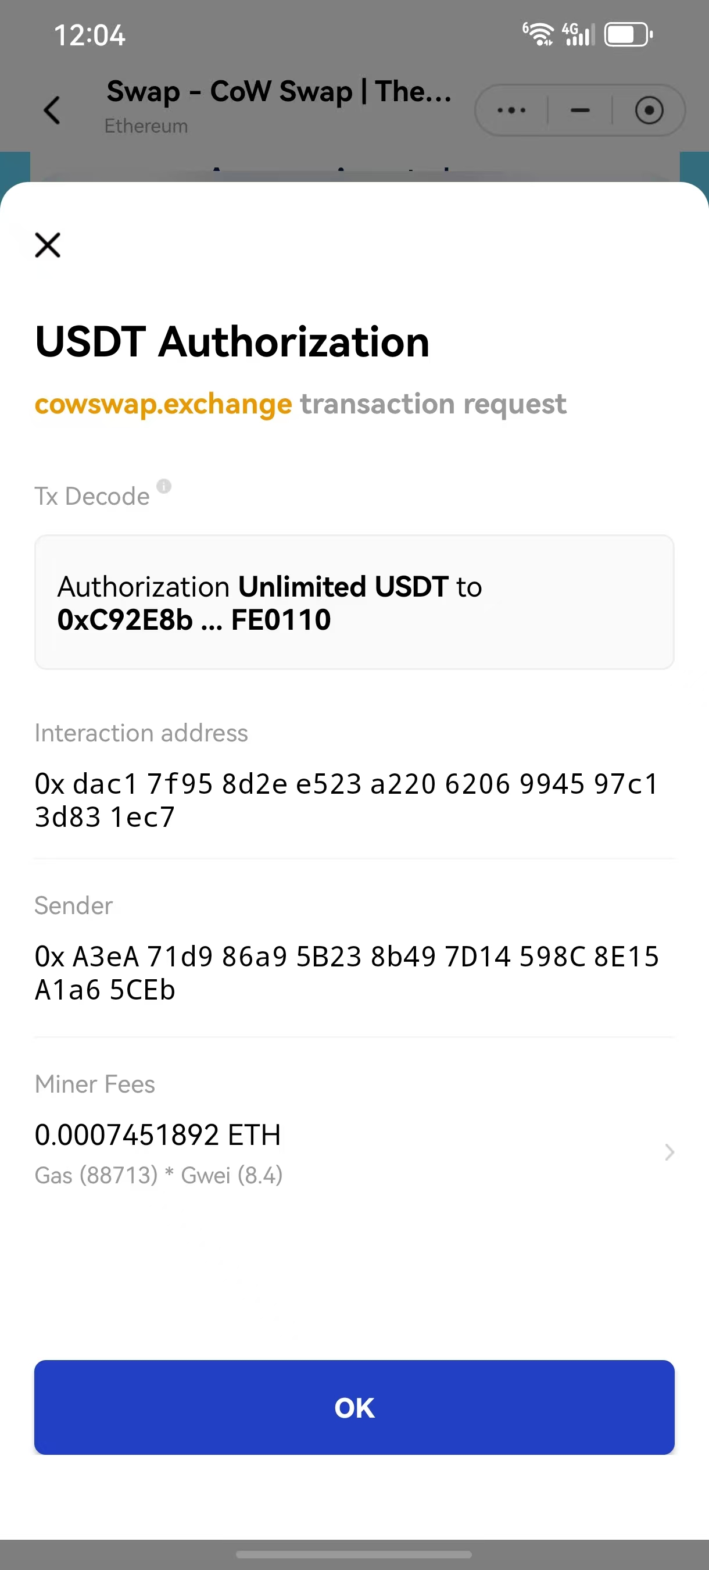Tap the 0.0007451892 ETH fee amount

coord(157,1135)
